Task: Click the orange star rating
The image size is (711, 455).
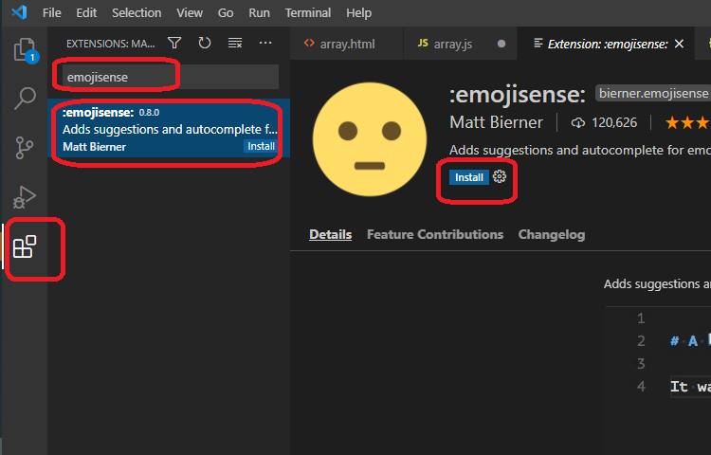Action: pos(687,122)
